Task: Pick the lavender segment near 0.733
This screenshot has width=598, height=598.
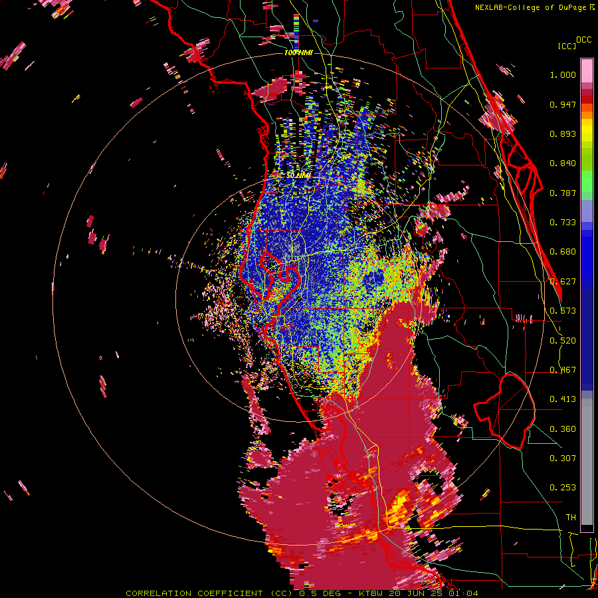Action: pyautogui.click(x=587, y=211)
